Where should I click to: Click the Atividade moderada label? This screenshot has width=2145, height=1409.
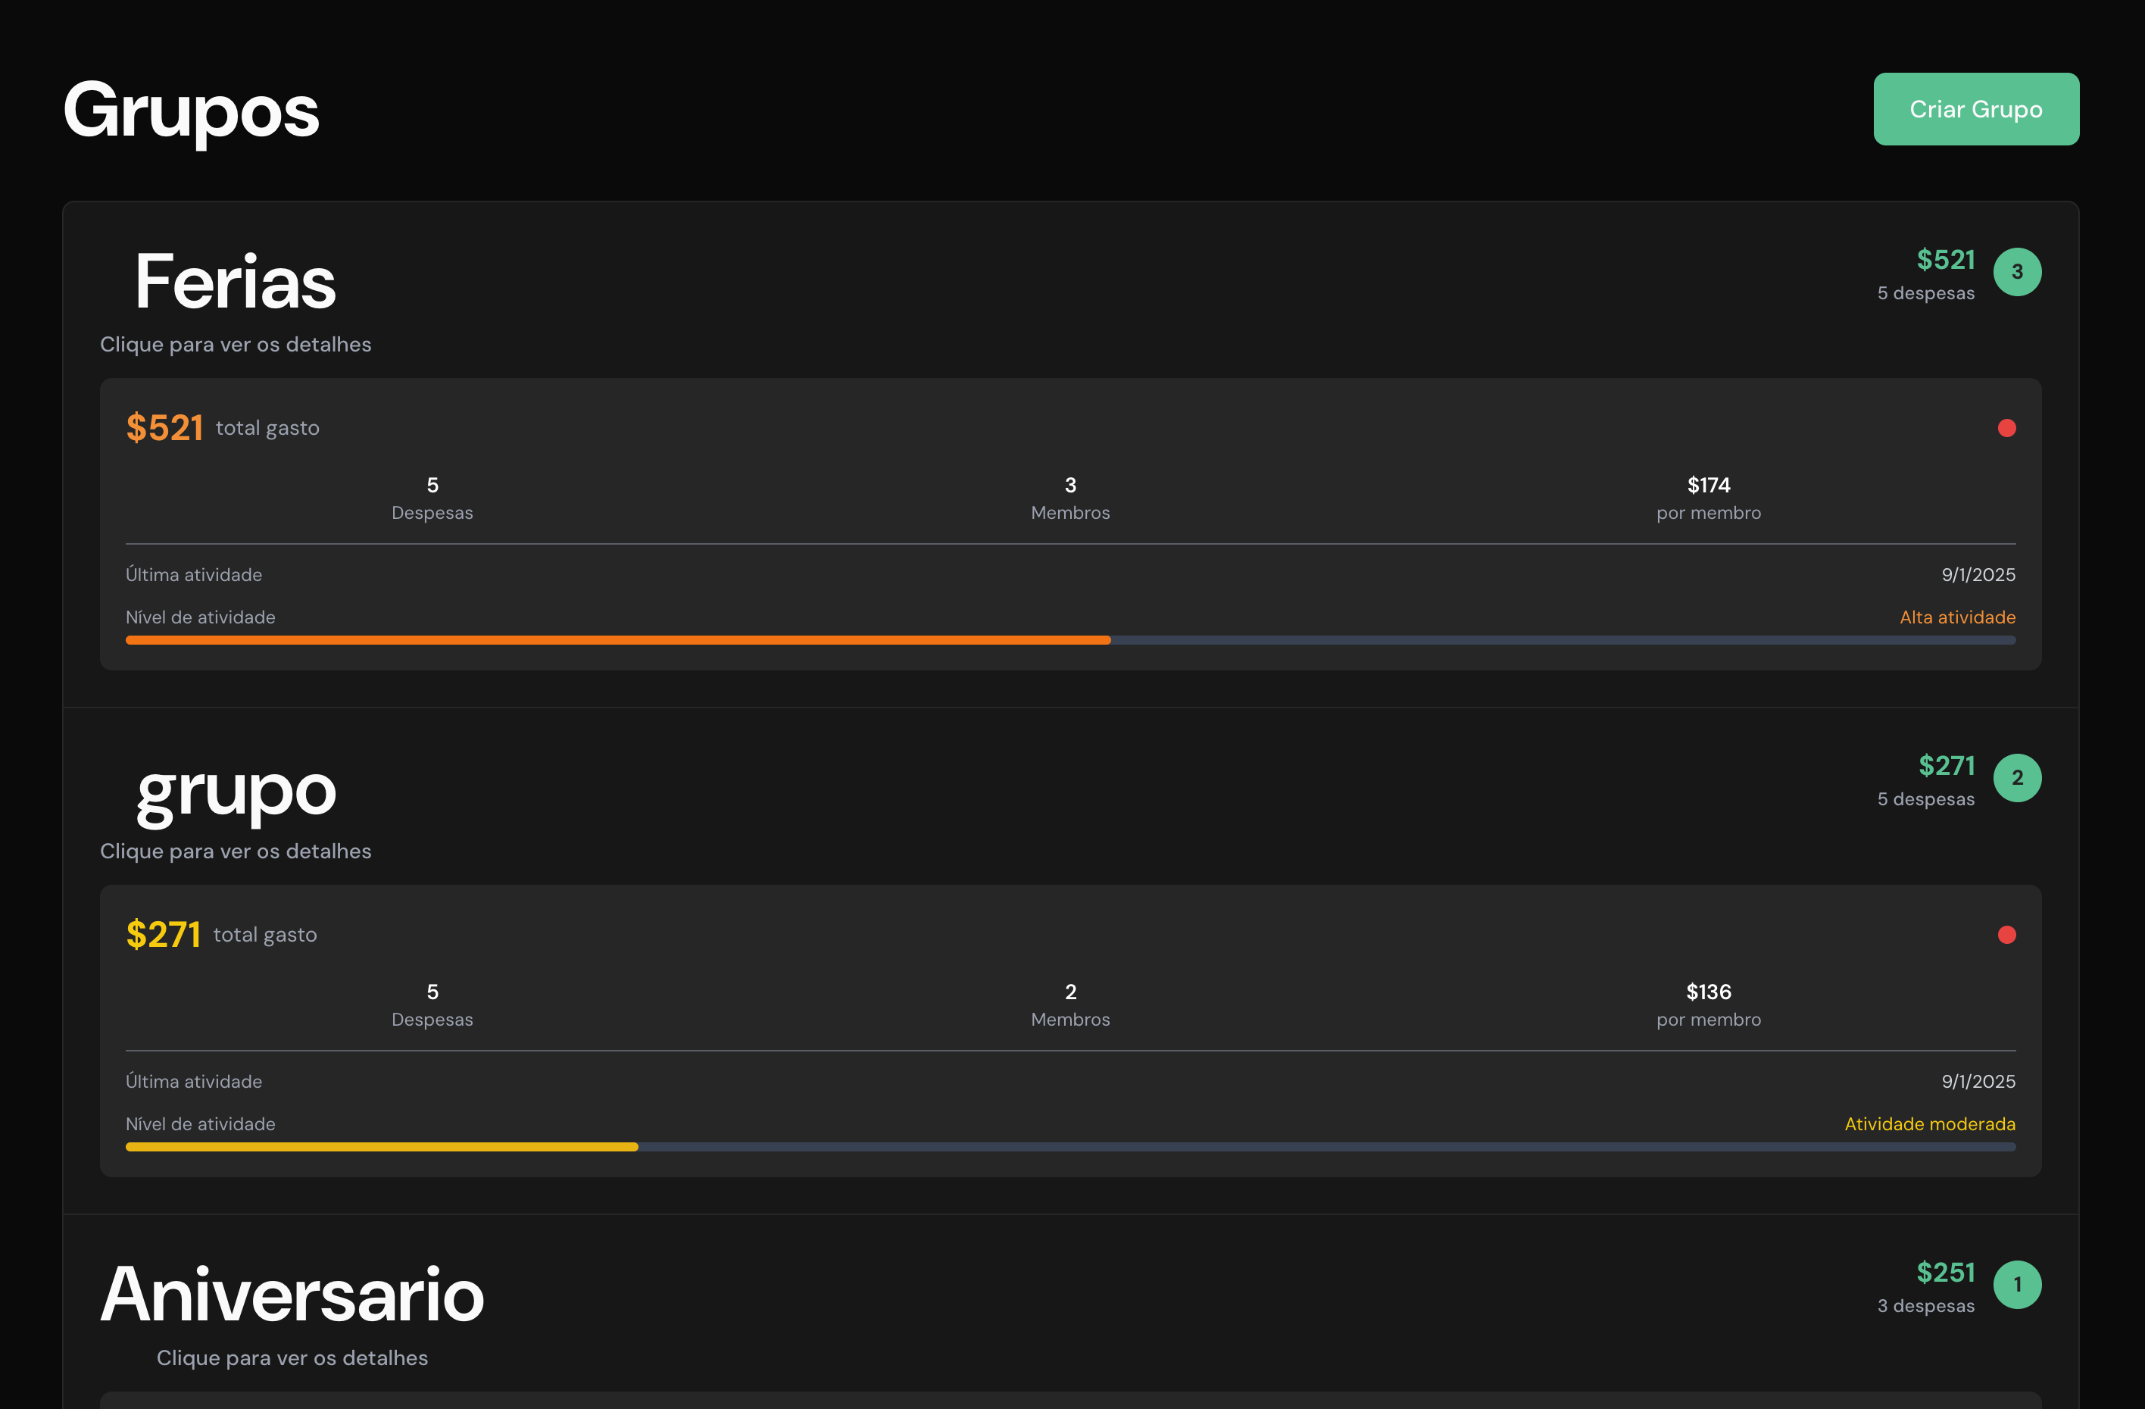coord(1930,1124)
